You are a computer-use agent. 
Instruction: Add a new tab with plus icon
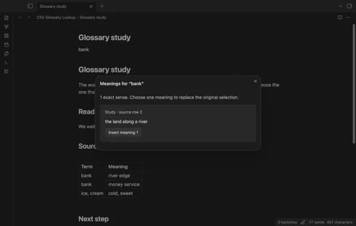click(102, 6)
